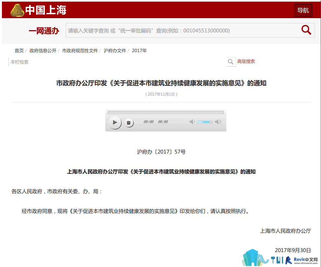Play the audio with the play button
The height and width of the screenshot is (267, 321).
click(x=115, y=122)
